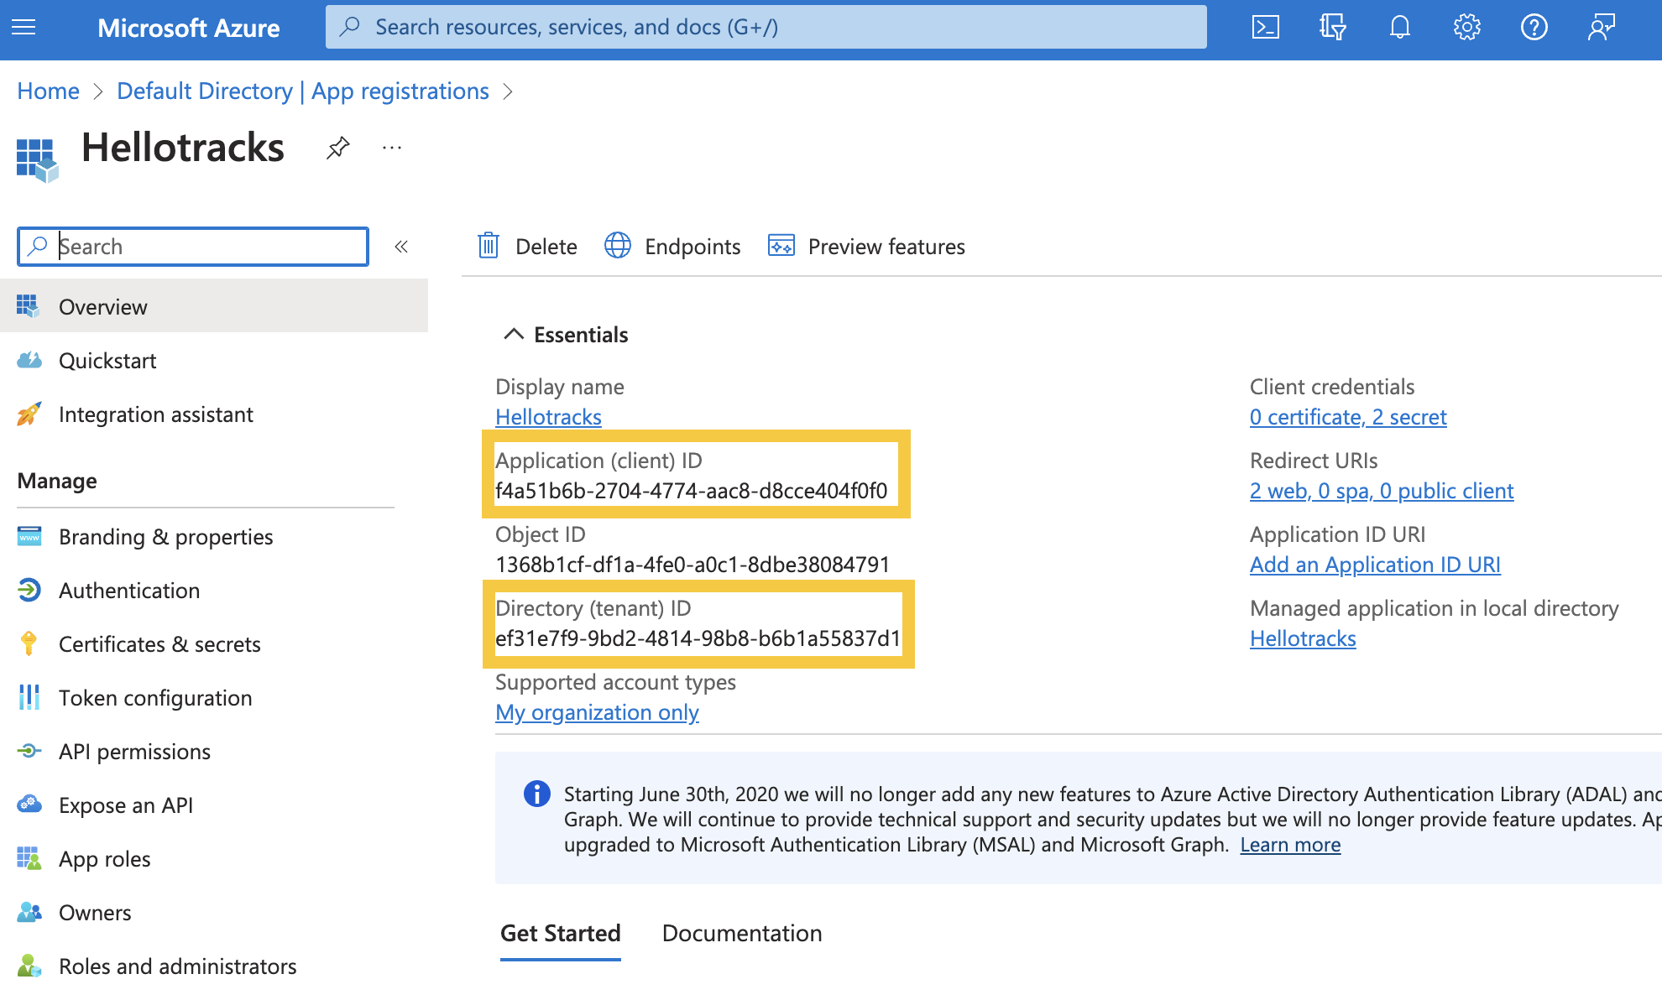The height and width of the screenshot is (1000, 1662).
Task: Click Learn more in the ADAL notice
Action: pos(1290,845)
